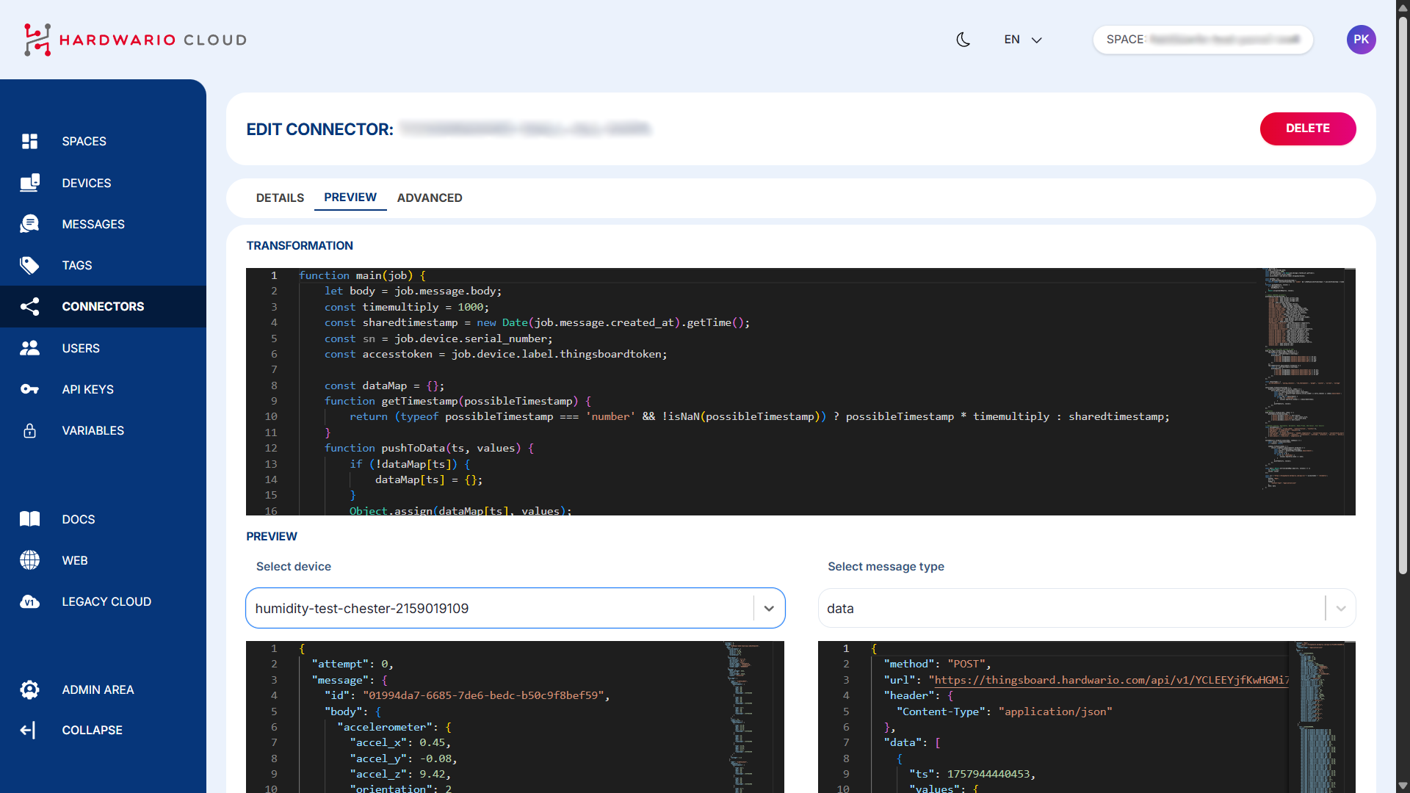Switch to the Advanced tab

[429, 198]
